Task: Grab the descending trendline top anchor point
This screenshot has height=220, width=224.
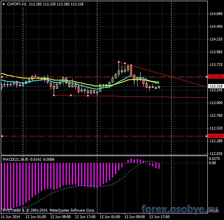Action: [x=119, y=62]
